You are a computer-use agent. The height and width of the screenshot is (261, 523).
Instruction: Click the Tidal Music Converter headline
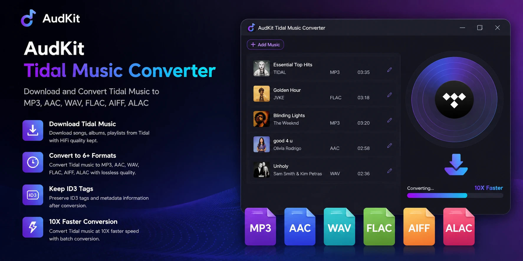(120, 71)
